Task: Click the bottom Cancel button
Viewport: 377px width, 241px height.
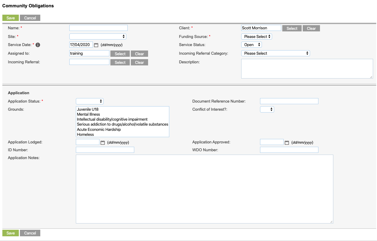Action: click(30, 233)
